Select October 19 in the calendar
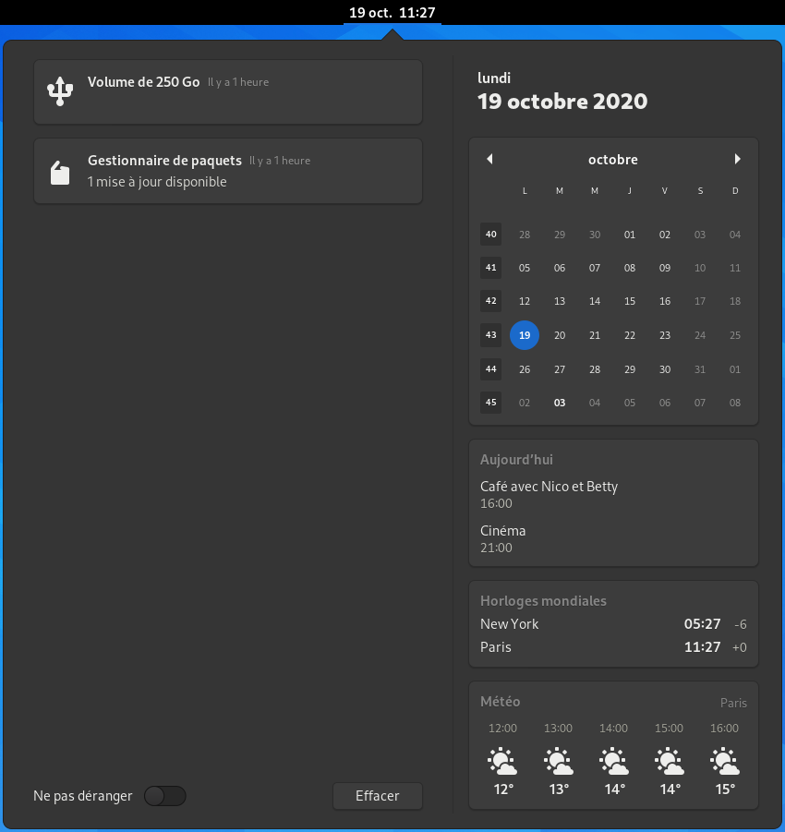Screen dimensions: 785x832 525,335
